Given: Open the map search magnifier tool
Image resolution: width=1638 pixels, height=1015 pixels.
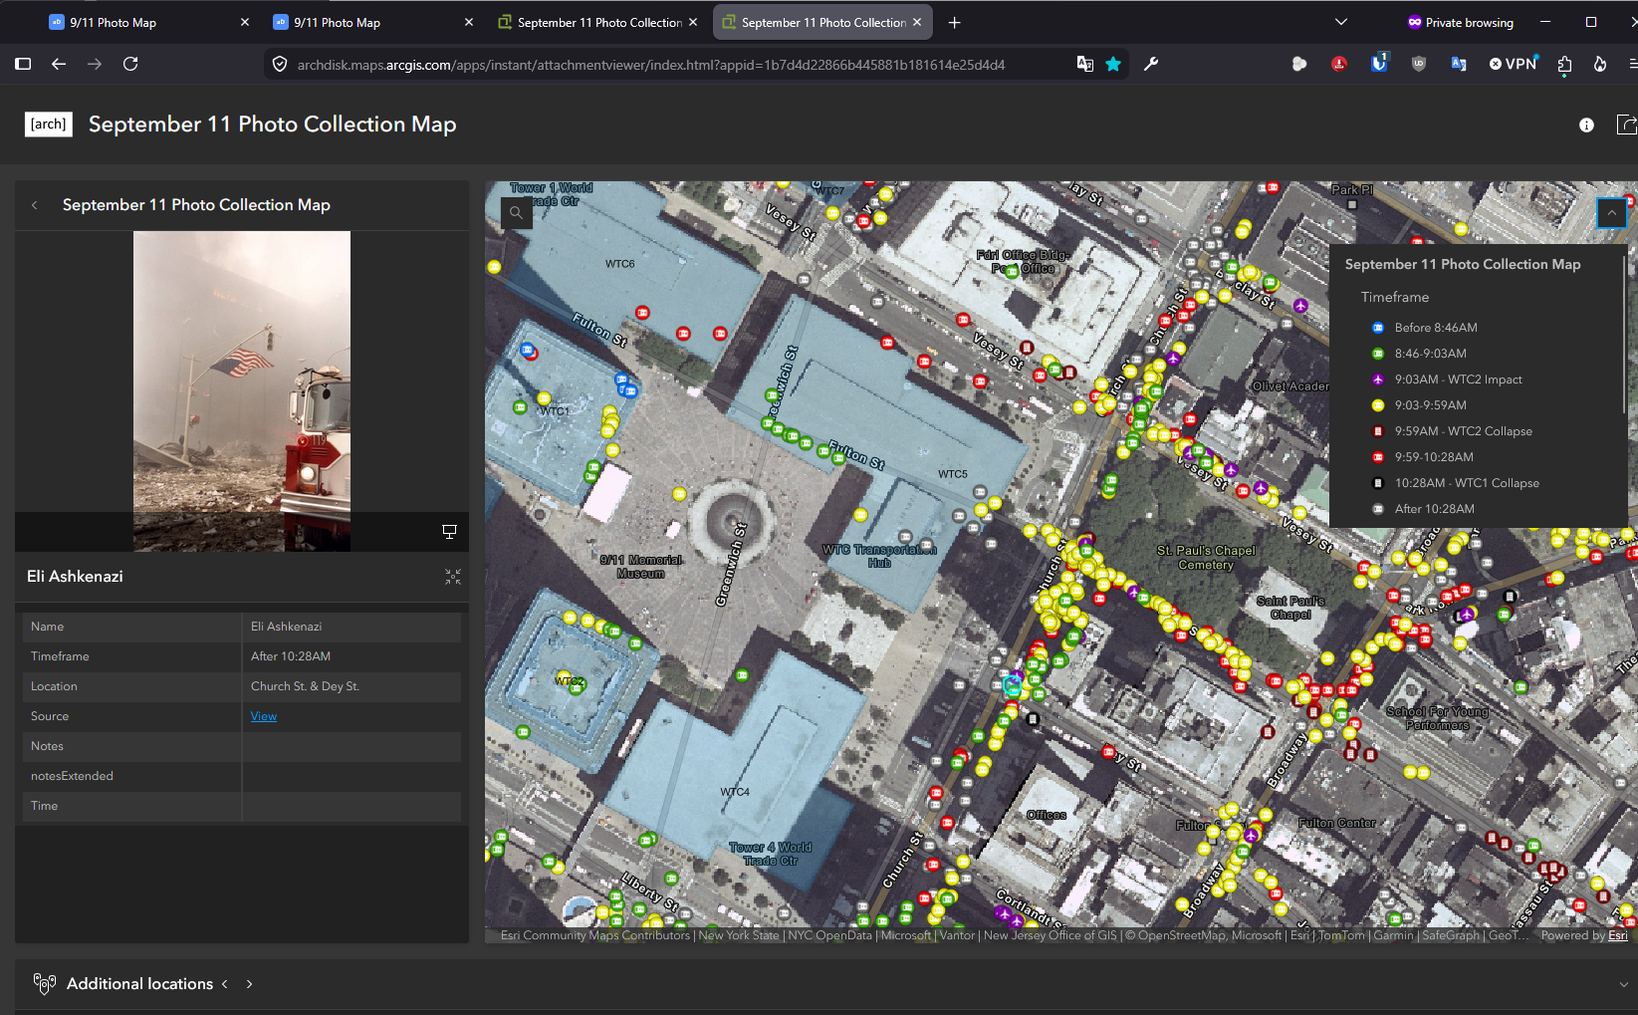Looking at the screenshot, I should click(516, 212).
